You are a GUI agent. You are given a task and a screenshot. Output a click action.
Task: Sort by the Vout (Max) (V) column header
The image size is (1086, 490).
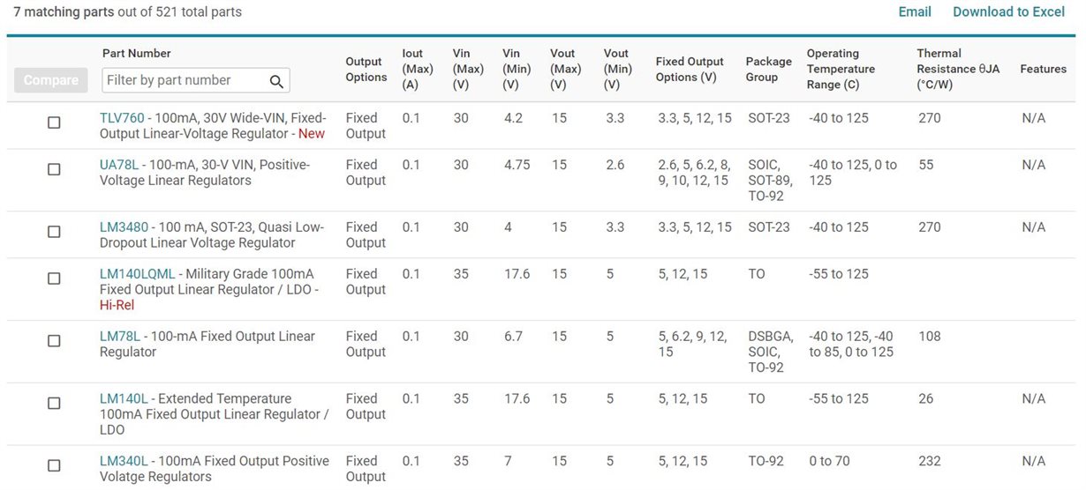click(566, 70)
